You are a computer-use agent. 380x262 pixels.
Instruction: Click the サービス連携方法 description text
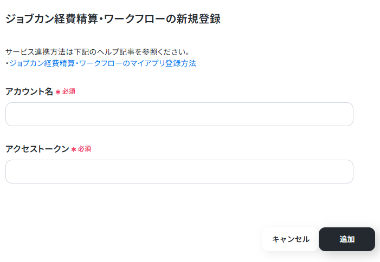pyautogui.click(x=98, y=52)
